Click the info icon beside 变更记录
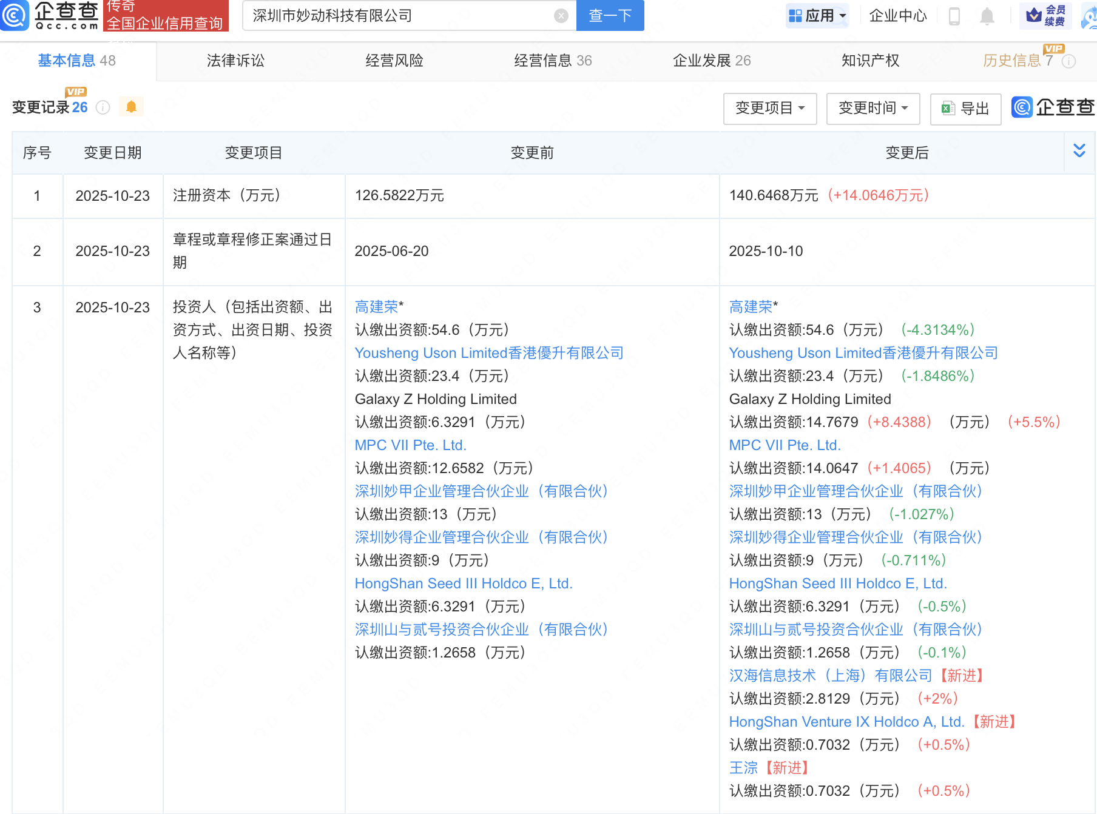 (x=103, y=108)
